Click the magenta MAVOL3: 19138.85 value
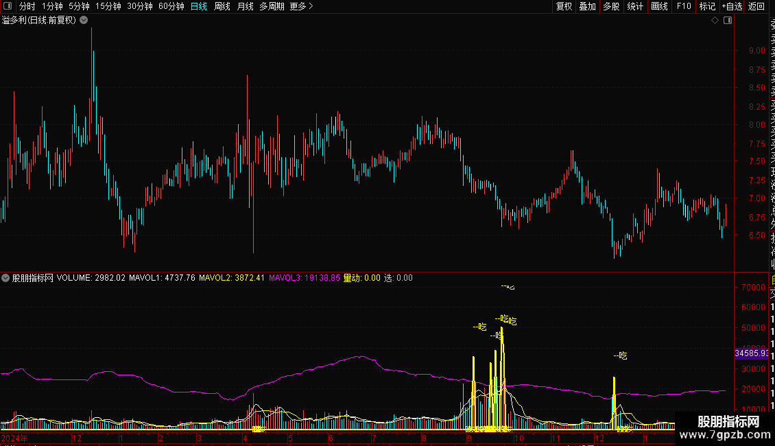This screenshot has width=775, height=446. [305, 278]
